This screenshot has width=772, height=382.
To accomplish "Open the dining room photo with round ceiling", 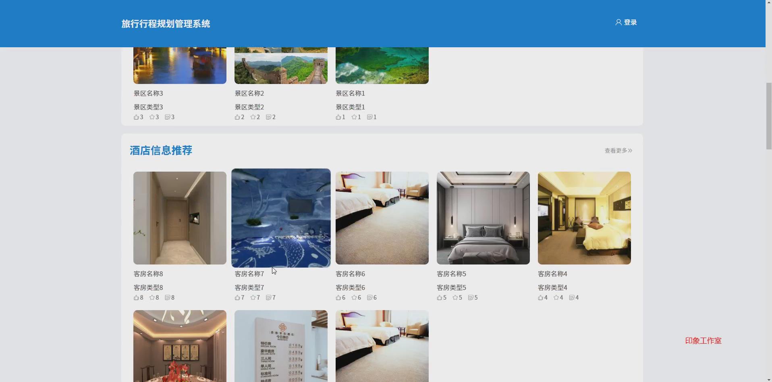I will (180, 346).
